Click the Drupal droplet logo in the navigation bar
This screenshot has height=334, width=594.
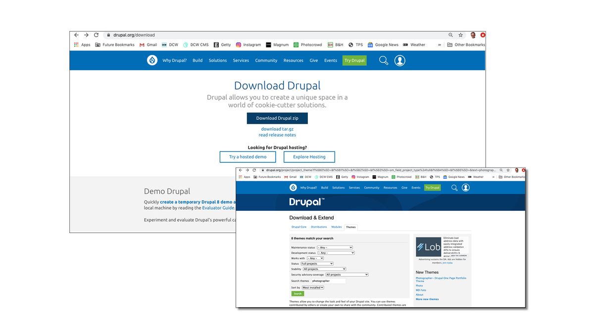tap(152, 60)
